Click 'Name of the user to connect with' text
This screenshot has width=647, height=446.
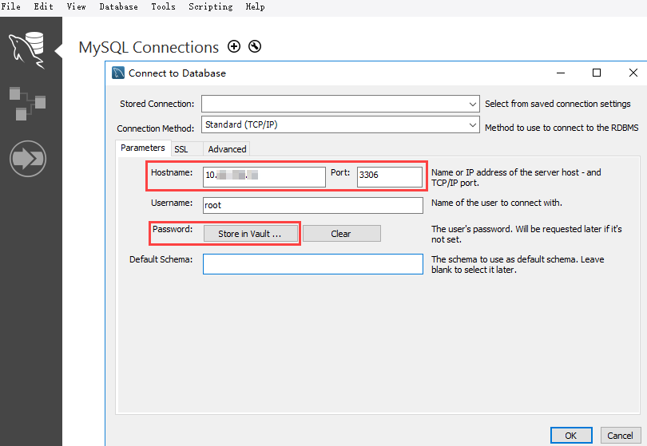tap(496, 203)
